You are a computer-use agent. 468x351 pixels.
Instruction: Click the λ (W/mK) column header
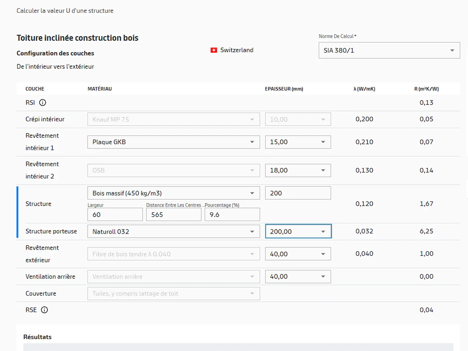[364, 89]
